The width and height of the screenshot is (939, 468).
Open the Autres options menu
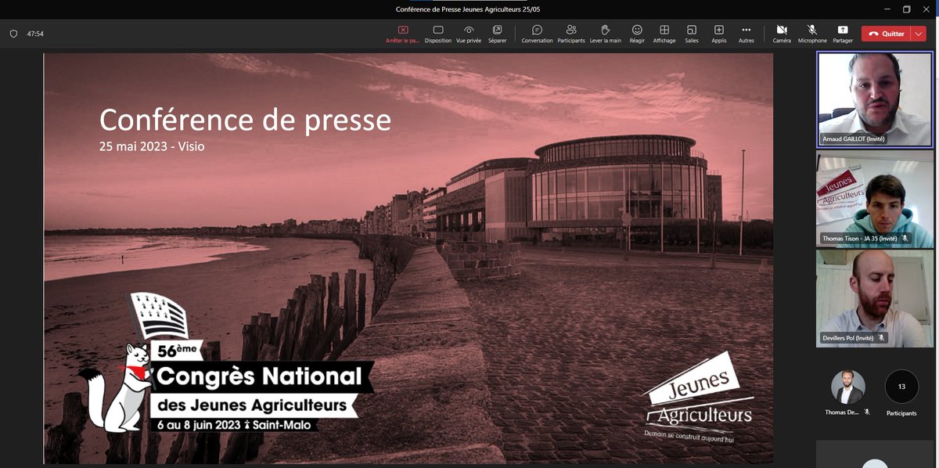[x=745, y=33]
